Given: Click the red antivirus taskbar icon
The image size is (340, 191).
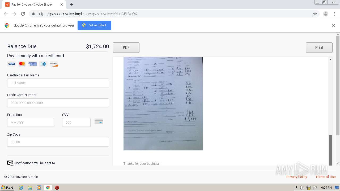Looking at the screenshot, I should tap(57, 188).
